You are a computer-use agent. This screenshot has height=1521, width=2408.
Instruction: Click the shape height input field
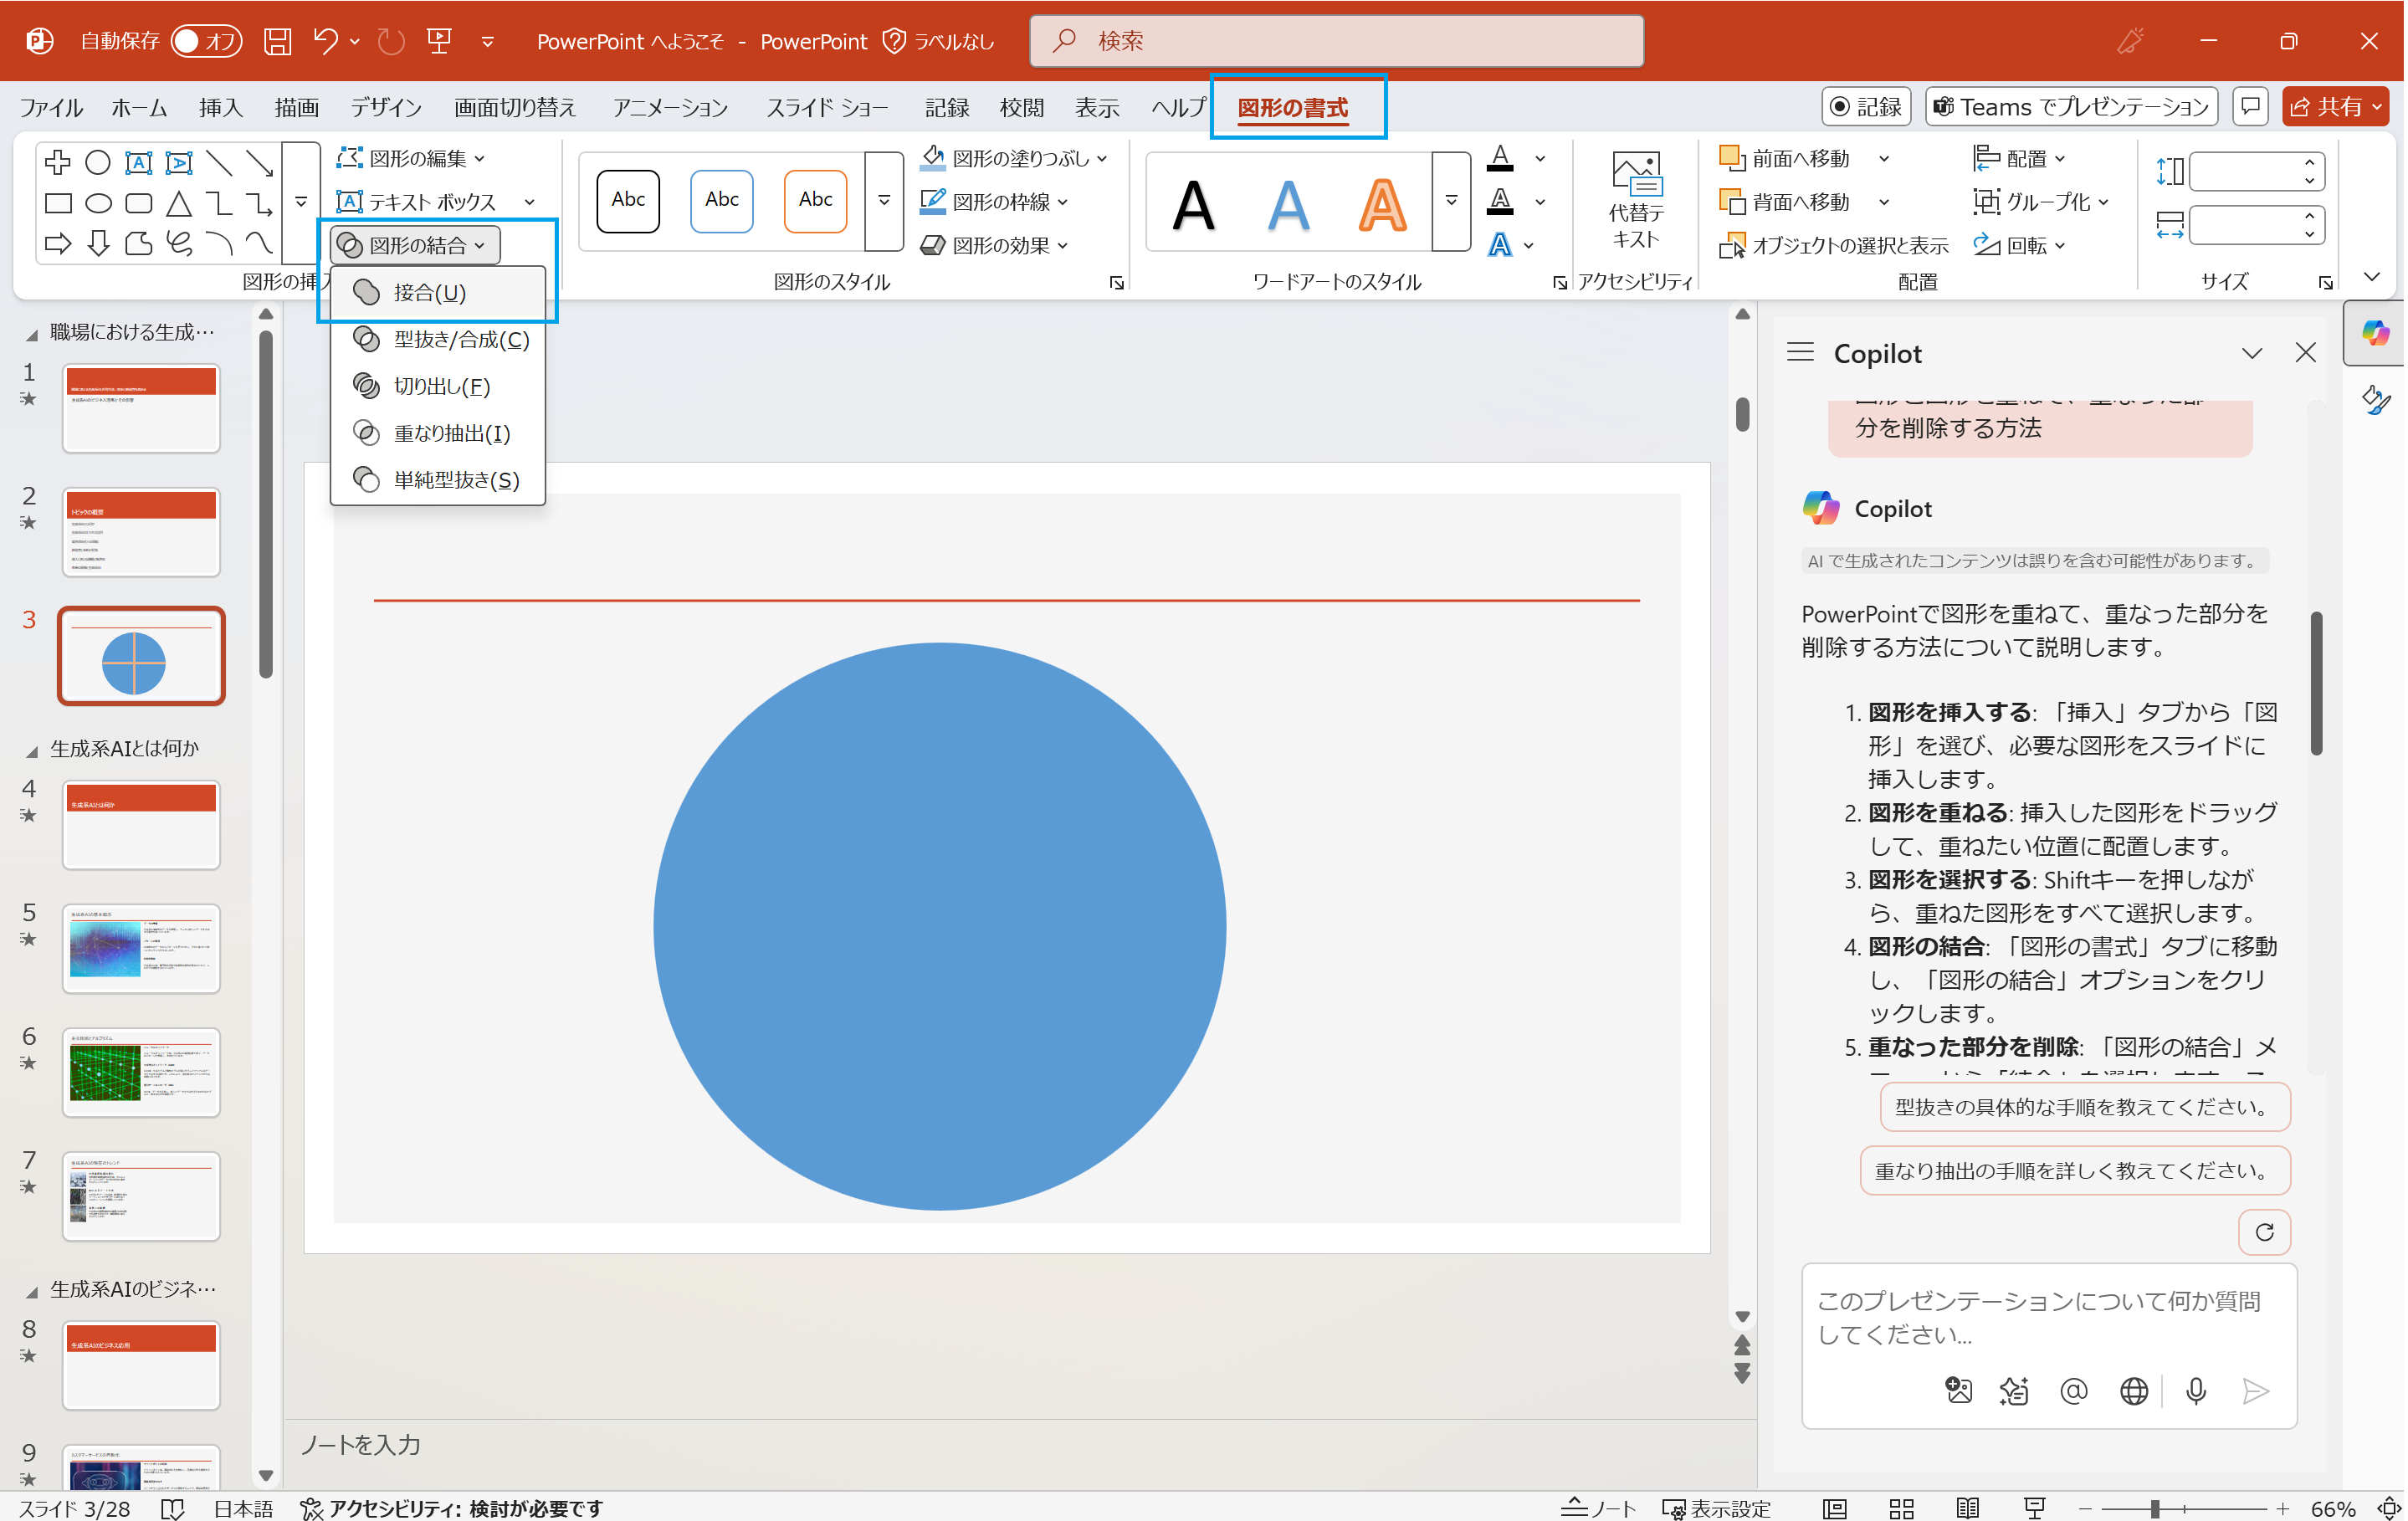tap(2246, 171)
